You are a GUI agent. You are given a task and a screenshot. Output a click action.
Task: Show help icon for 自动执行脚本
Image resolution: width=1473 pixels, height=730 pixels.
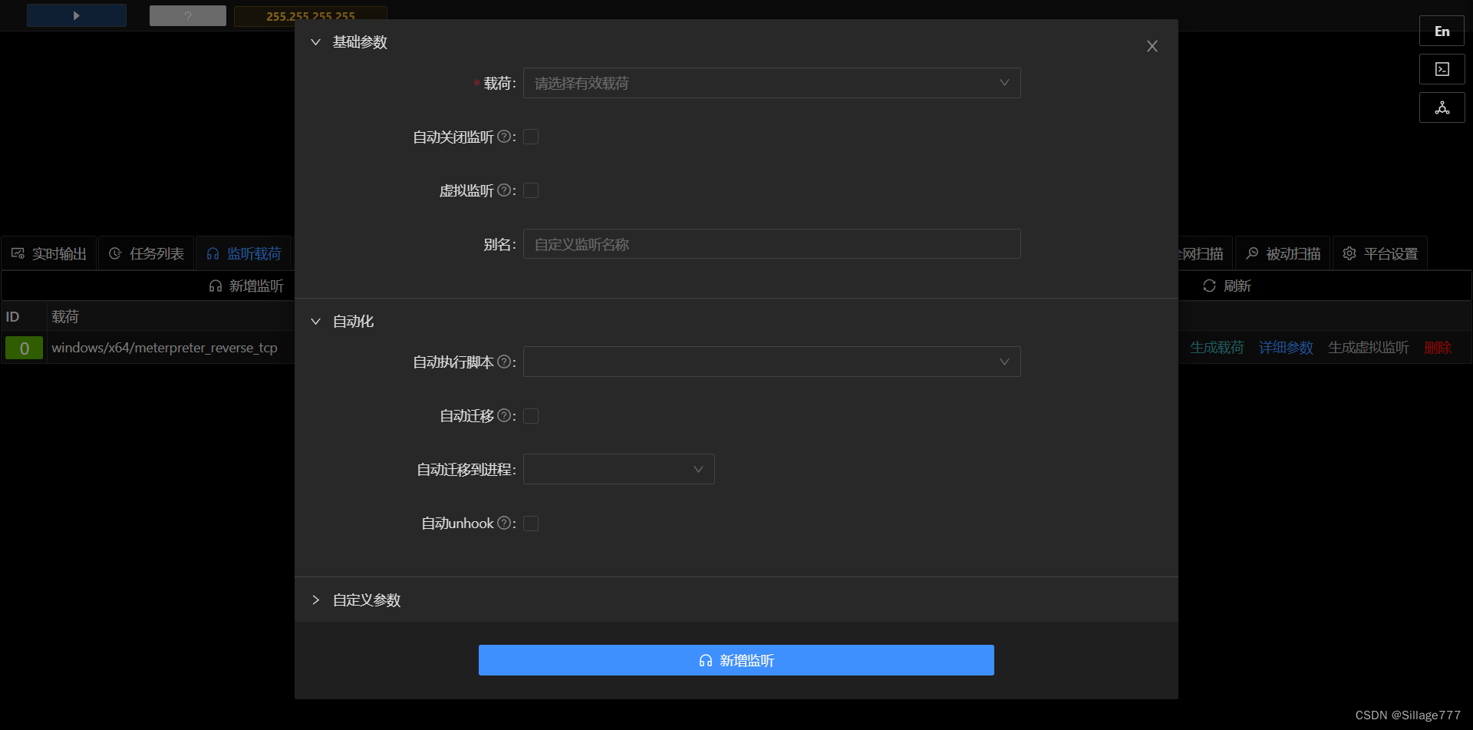504,362
